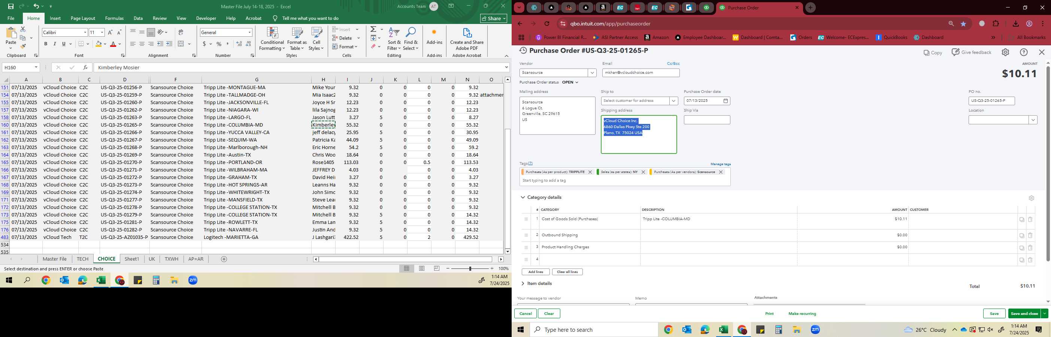
Task: Click the Cc/Bcc link
Action: click(673, 64)
